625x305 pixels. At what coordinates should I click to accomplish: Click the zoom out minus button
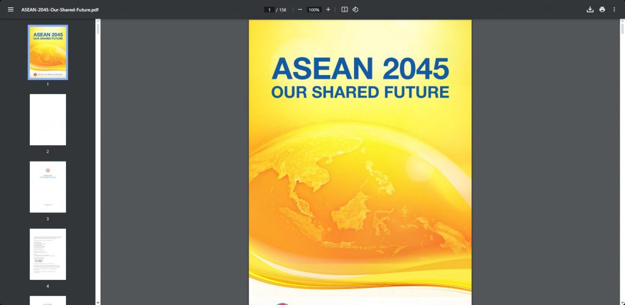[300, 10]
